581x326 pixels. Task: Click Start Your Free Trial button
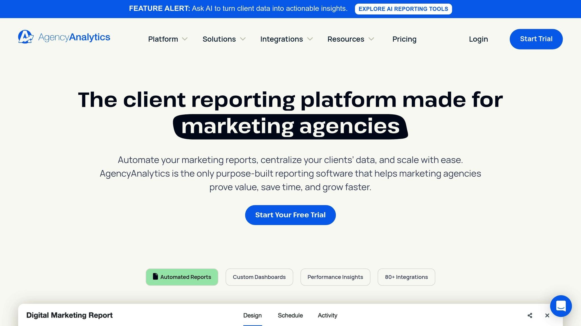tap(290, 215)
